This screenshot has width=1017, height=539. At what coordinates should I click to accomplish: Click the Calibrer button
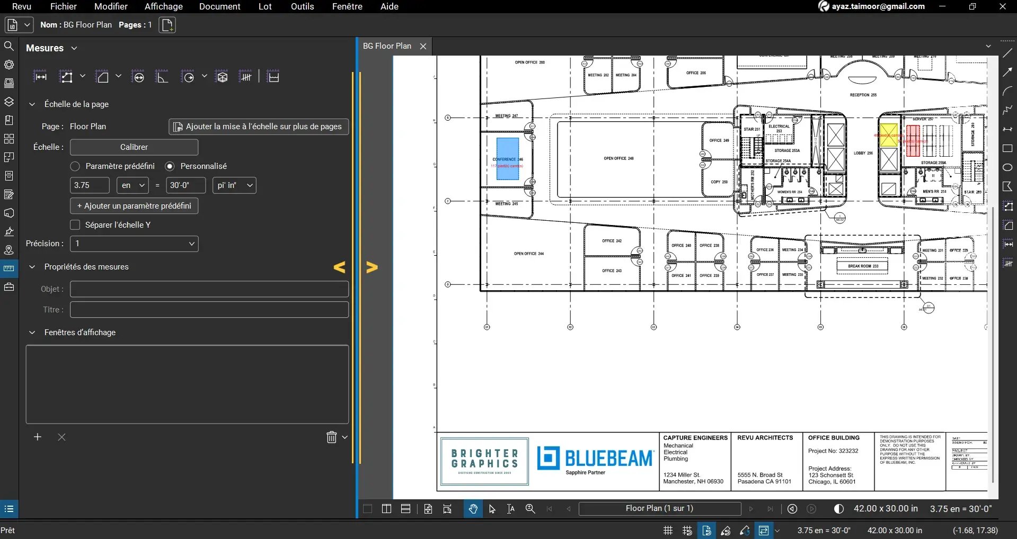tap(134, 147)
